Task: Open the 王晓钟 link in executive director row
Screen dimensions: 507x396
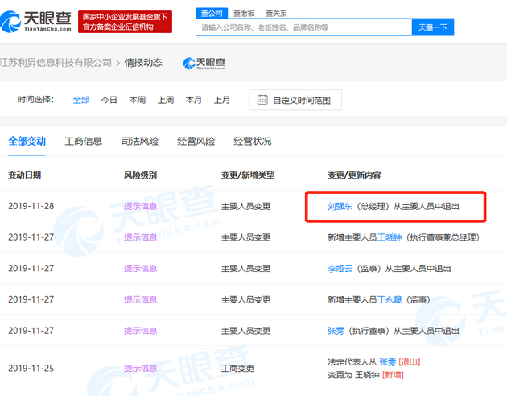Action: 390,237
